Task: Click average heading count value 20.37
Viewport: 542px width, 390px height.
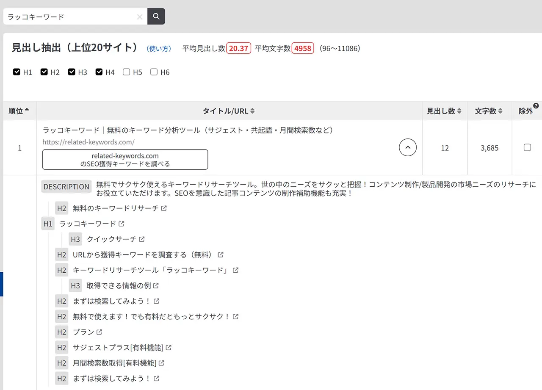Action: (x=238, y=48)
